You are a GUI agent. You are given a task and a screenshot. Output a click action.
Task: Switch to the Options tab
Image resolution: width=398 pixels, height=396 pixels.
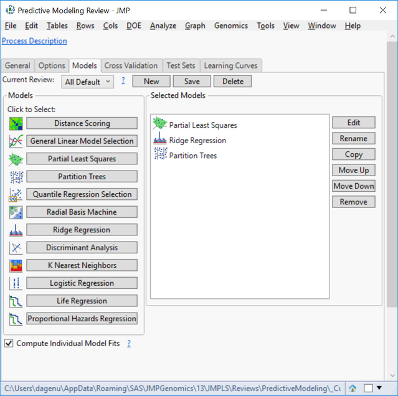(x=52, y=65)
